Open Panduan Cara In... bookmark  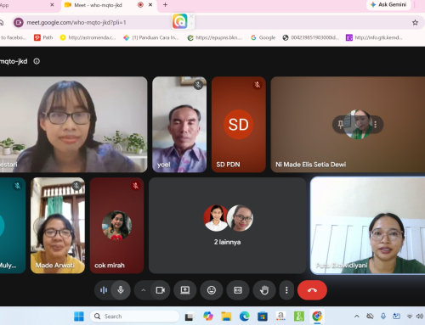[x=151, y=37]
